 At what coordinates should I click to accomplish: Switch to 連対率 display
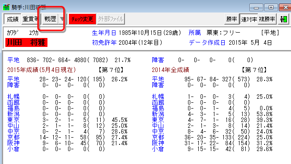[x=248, y=19]
